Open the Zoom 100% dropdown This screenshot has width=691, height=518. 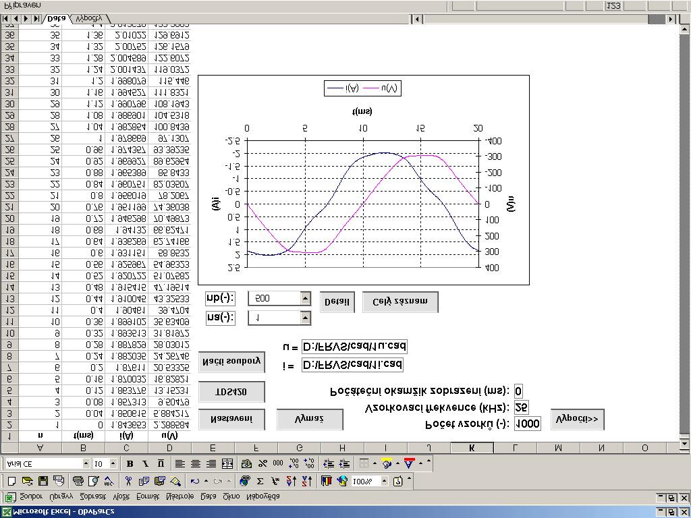coord(384,481)
